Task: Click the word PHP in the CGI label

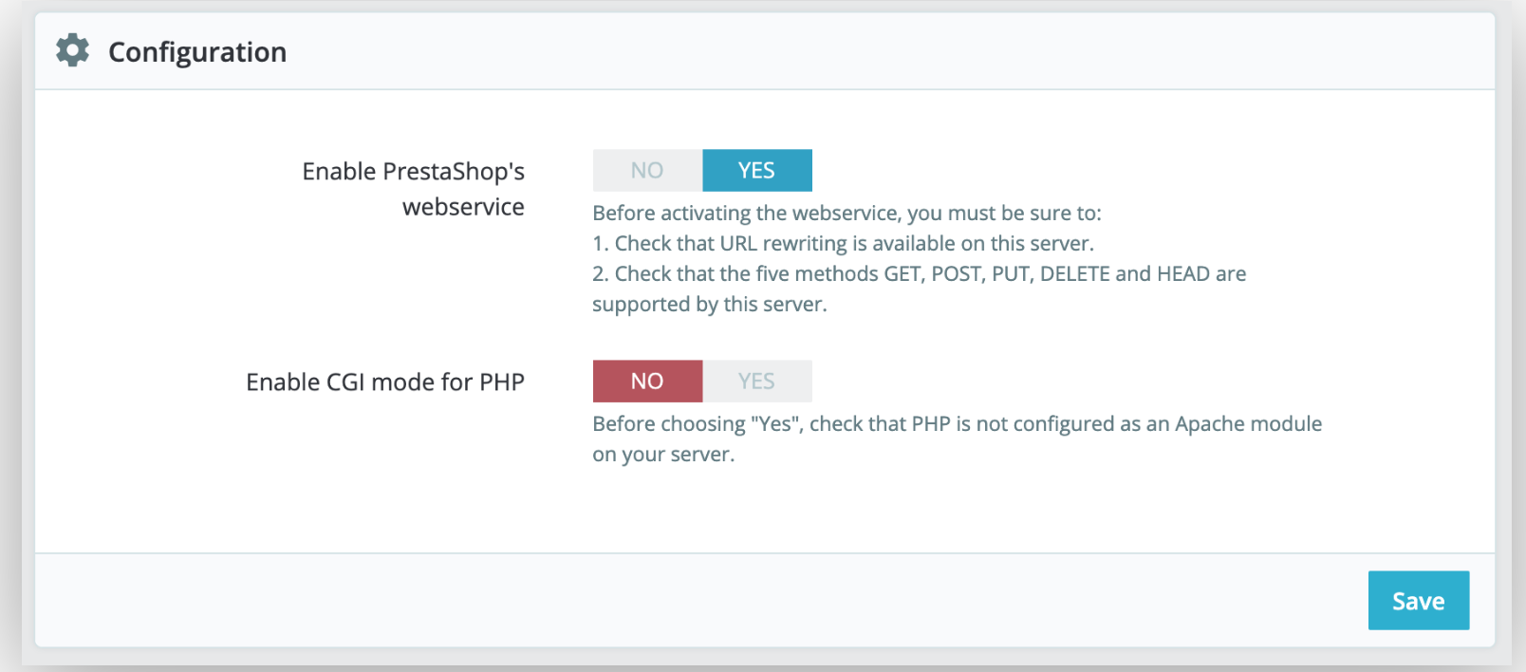Action: [x=502, y=382]
